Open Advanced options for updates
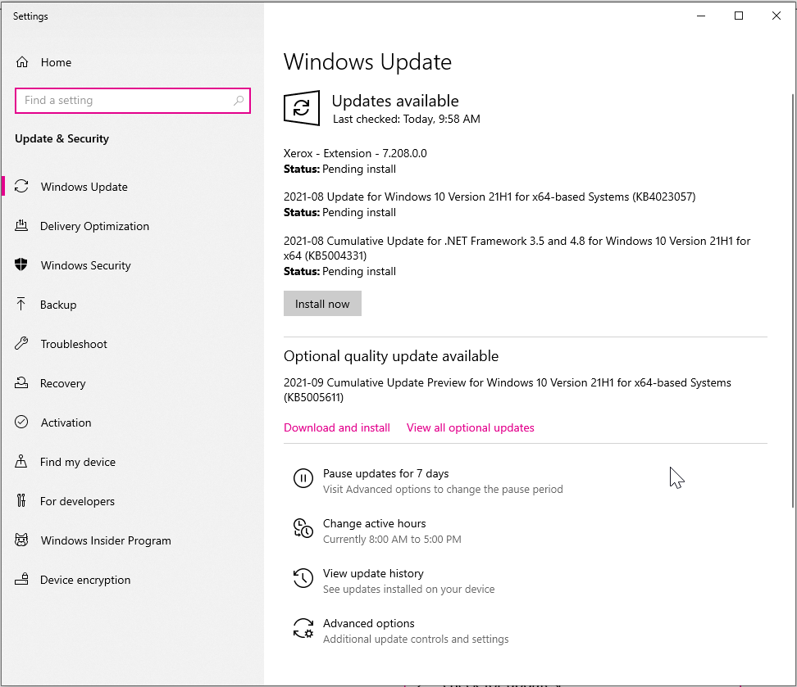Image resolution: width=797 pixels, height=687 pixels. click(368, 623)
